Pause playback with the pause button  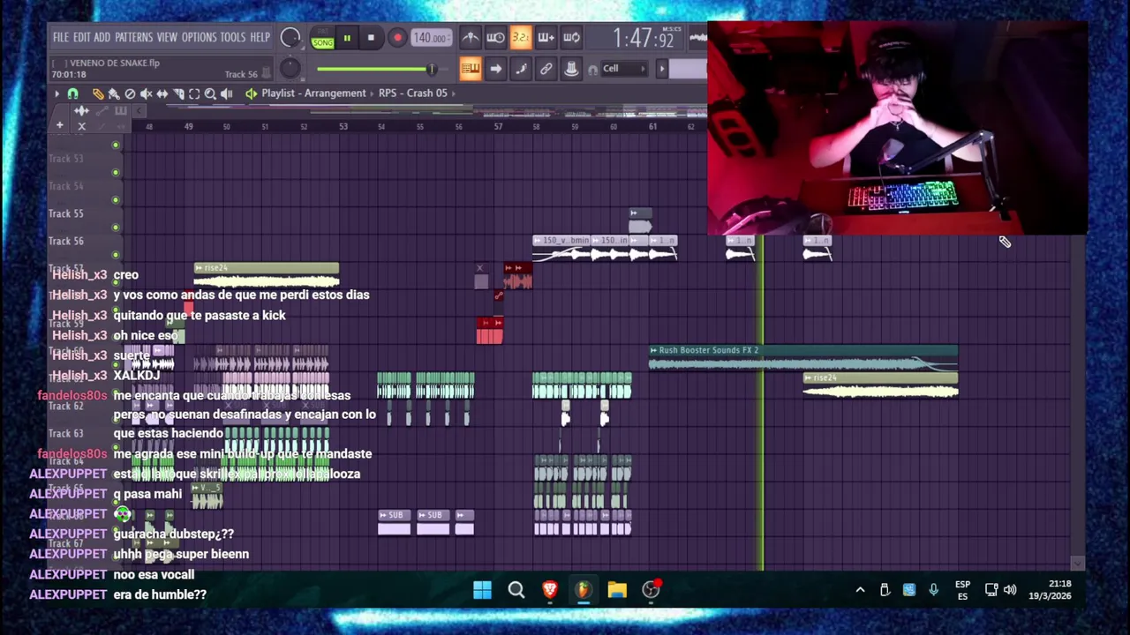click(x=347, y=38)
